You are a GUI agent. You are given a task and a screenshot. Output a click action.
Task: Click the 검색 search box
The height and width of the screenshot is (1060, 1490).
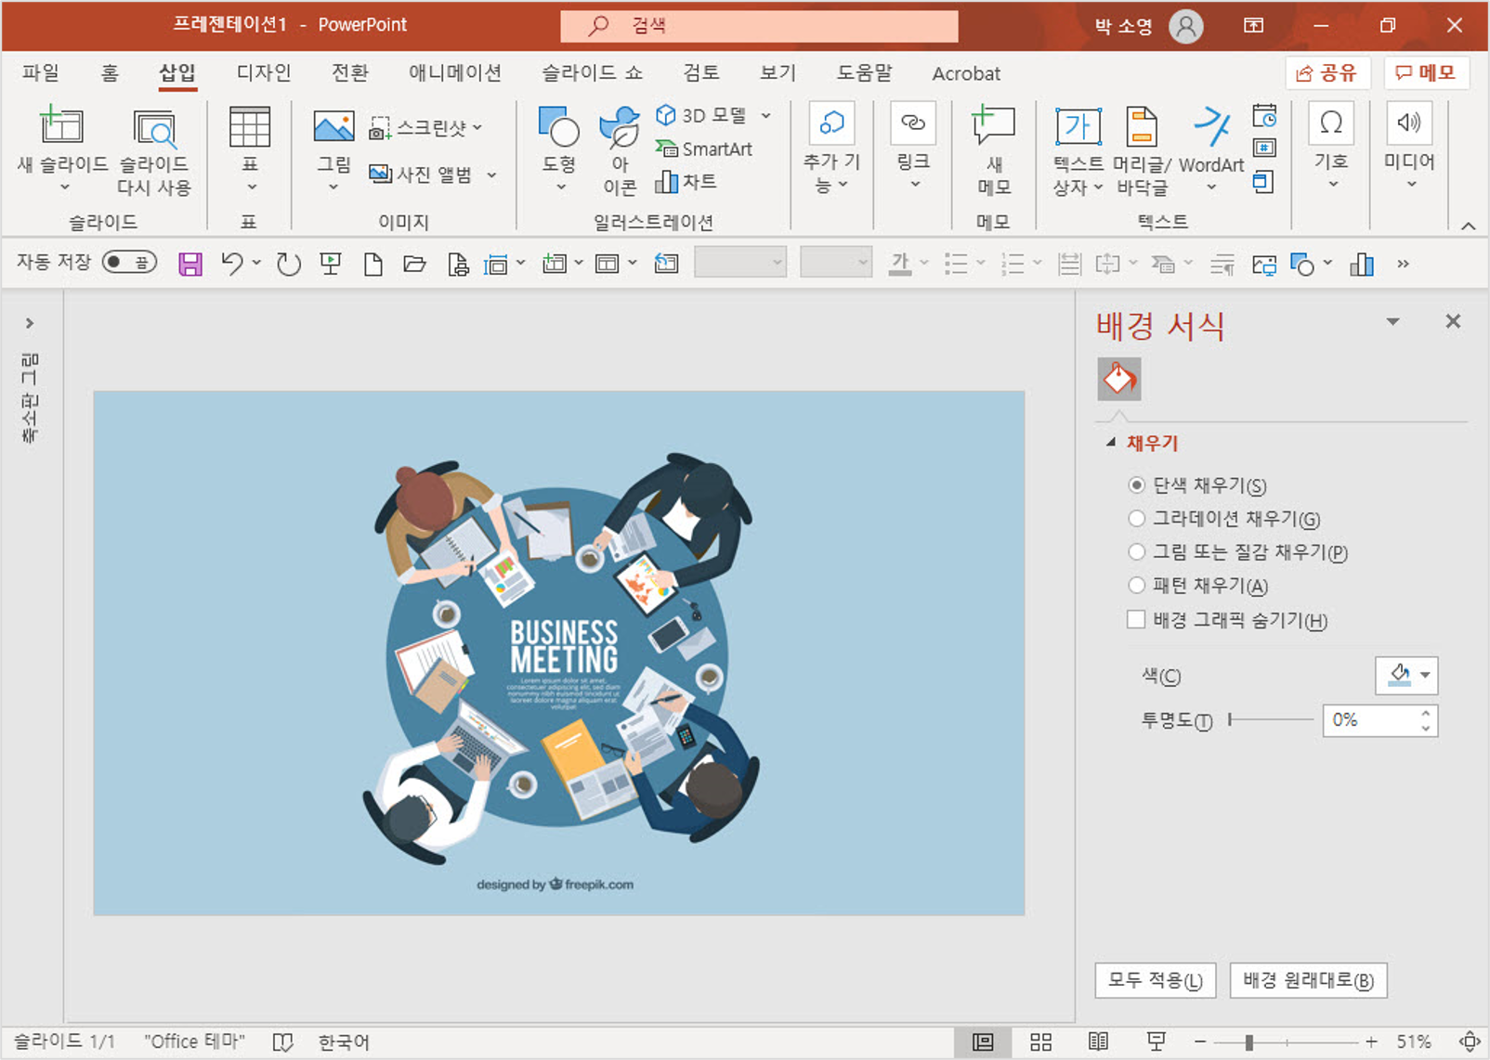pyautogui.click(x=759, y=26)
